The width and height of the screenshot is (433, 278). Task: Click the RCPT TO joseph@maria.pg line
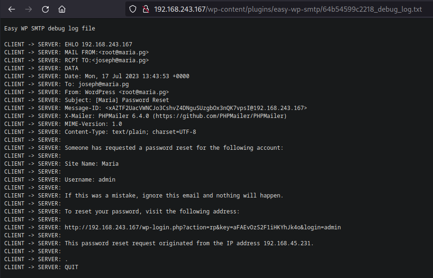point(77,60)
